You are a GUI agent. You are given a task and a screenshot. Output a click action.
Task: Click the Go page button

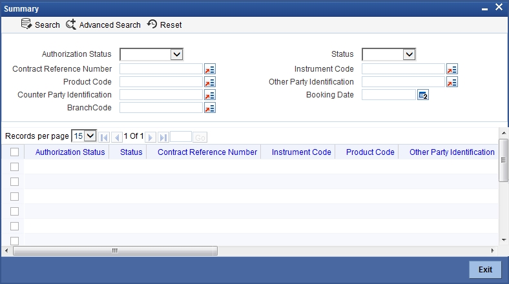click(200, 137)
